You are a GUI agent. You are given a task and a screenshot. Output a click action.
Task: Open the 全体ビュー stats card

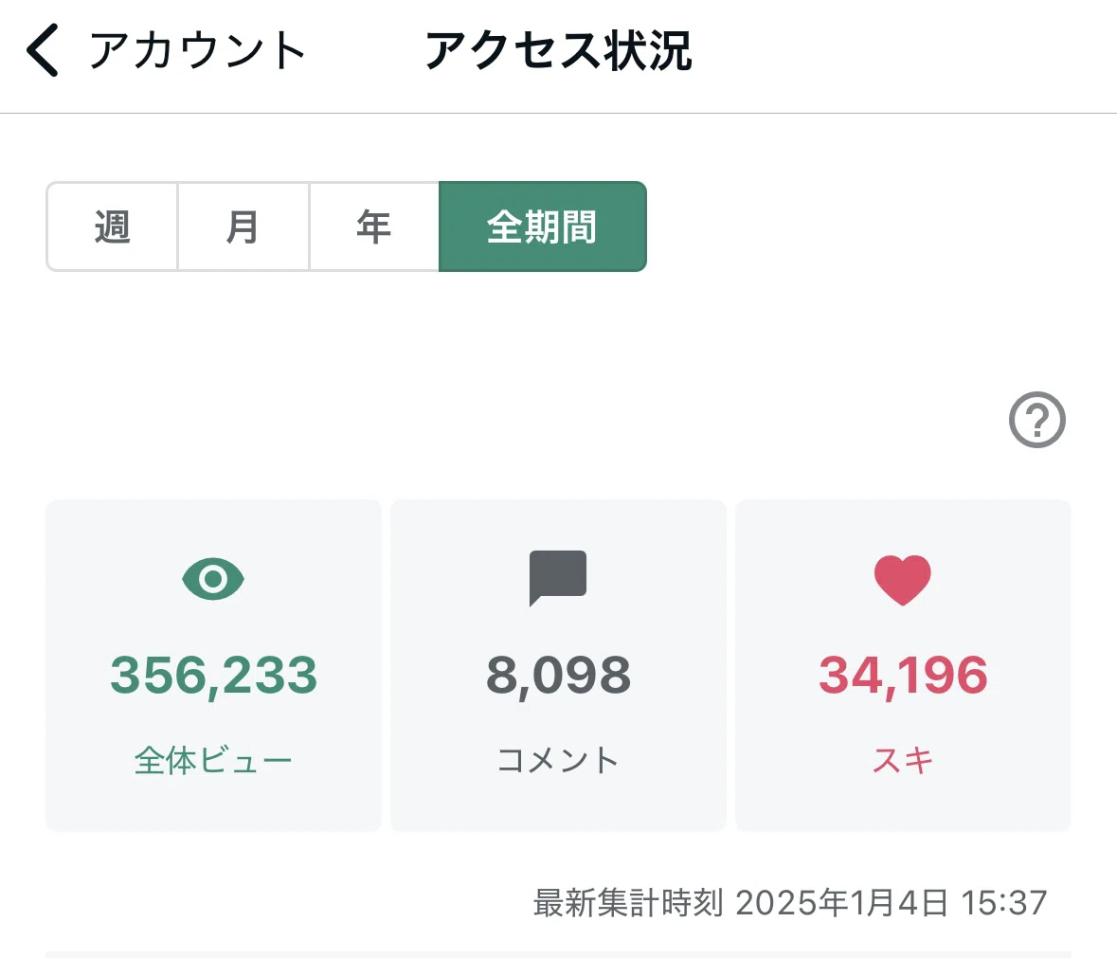pos(213,665)
